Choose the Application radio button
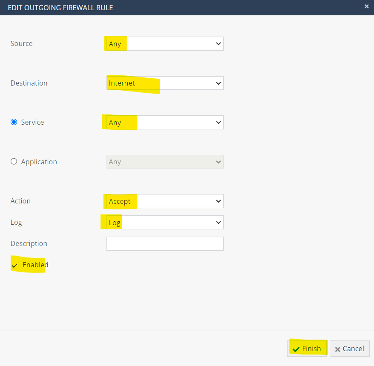The height and width of the screenshot is (366, 374). [14, 162]
